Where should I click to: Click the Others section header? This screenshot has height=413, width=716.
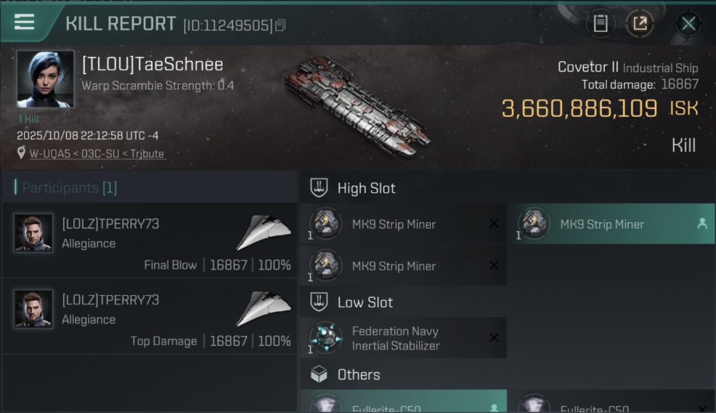359,374
